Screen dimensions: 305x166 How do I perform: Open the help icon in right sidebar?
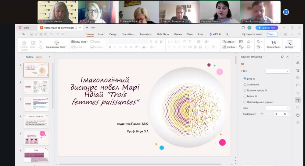[x=298, y=115]
